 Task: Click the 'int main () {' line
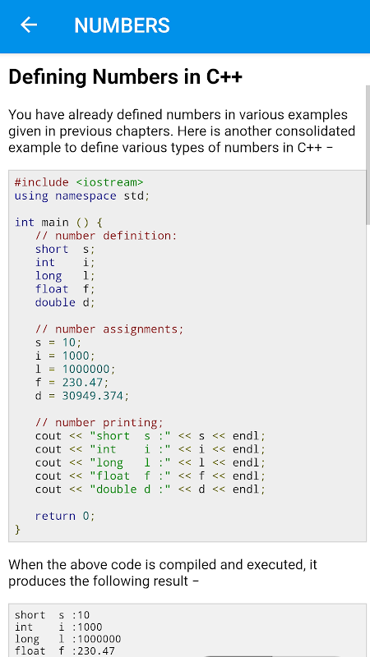click(x=58, y=222)
